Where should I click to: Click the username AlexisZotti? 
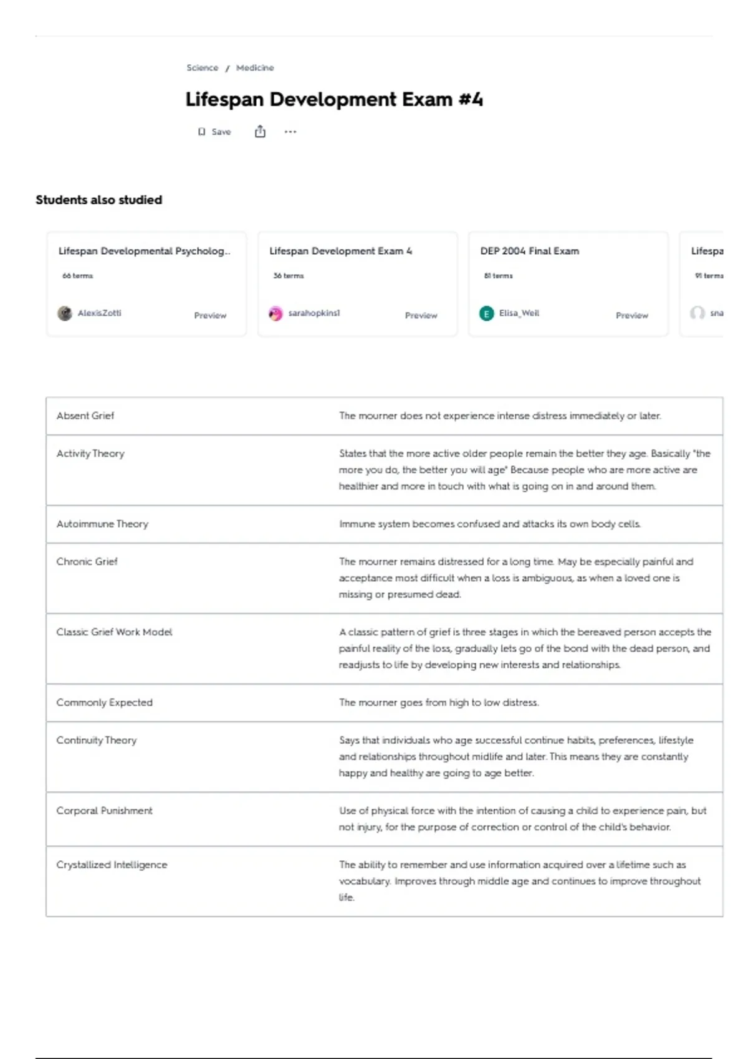tap(100, 313)
